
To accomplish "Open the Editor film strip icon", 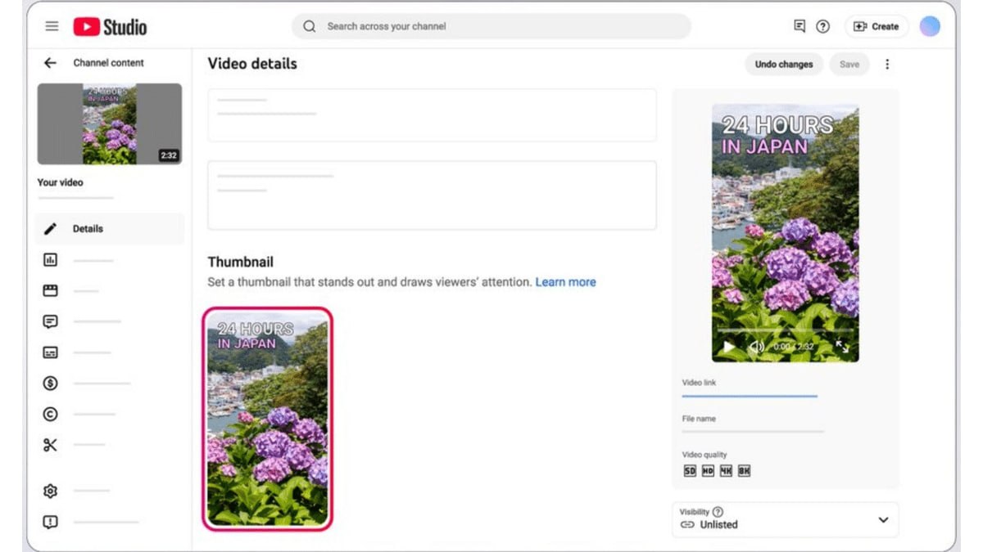I will pos(50,290).
